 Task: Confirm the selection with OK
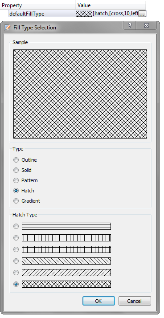pos(98,301)
